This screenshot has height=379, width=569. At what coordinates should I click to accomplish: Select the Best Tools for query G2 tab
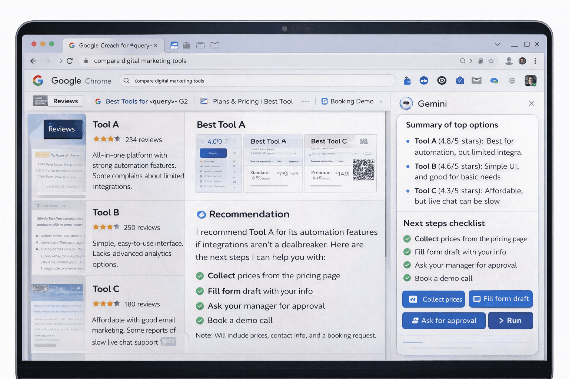point(142,101)
